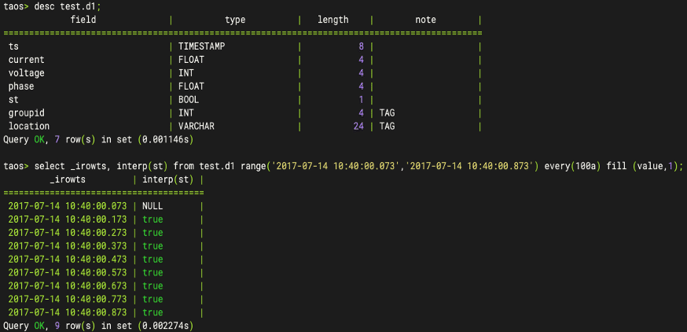Click the 'note' column header
The image size is (687, 332).
[426, 20]
